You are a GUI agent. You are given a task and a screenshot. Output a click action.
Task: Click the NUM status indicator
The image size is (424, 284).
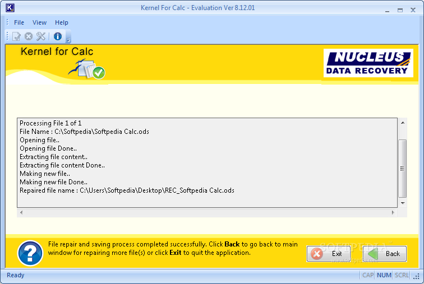coord(384,275)
